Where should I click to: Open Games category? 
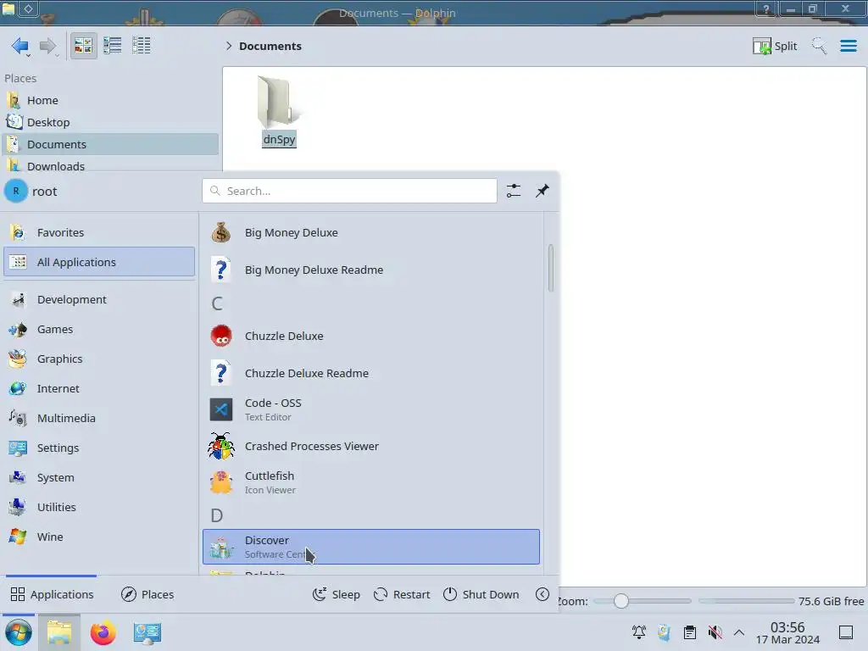click(x=99, y=330)
